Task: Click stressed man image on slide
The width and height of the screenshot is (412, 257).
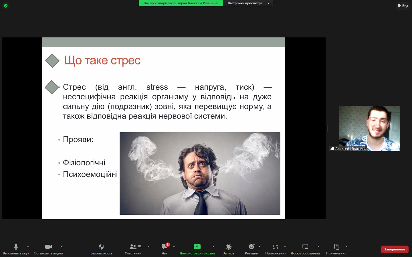Action: (x=200, y=173)
